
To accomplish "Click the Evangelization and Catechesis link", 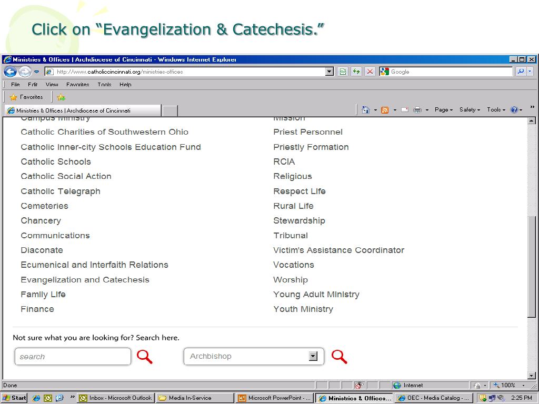I will coord(85,280).
